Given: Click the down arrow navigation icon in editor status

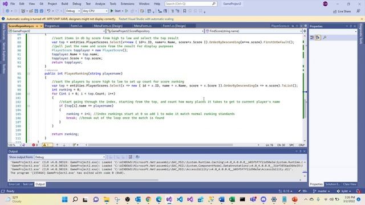Looking at the screenshot, I should [x=64, y=145].
